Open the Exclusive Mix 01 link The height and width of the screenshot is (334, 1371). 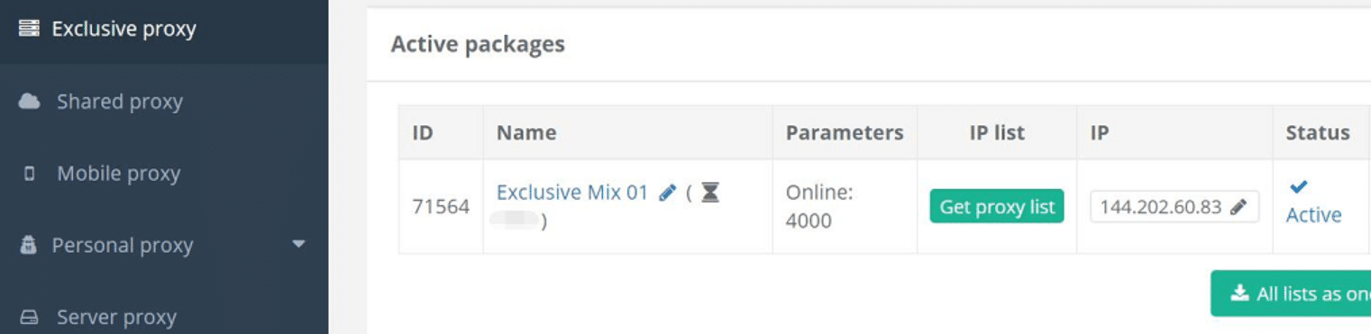(572, 192)
